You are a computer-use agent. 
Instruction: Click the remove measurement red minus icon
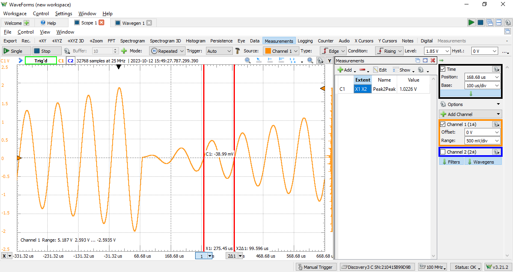(x=363, y=70)
